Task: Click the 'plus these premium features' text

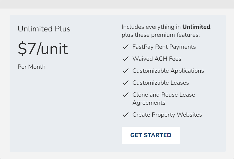Action: point(161,35)
